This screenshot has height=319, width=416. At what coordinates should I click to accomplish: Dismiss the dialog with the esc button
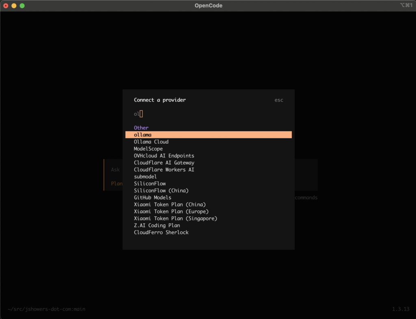(279, 100)
